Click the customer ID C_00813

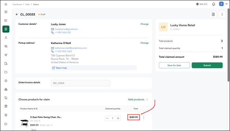[175, 29]
